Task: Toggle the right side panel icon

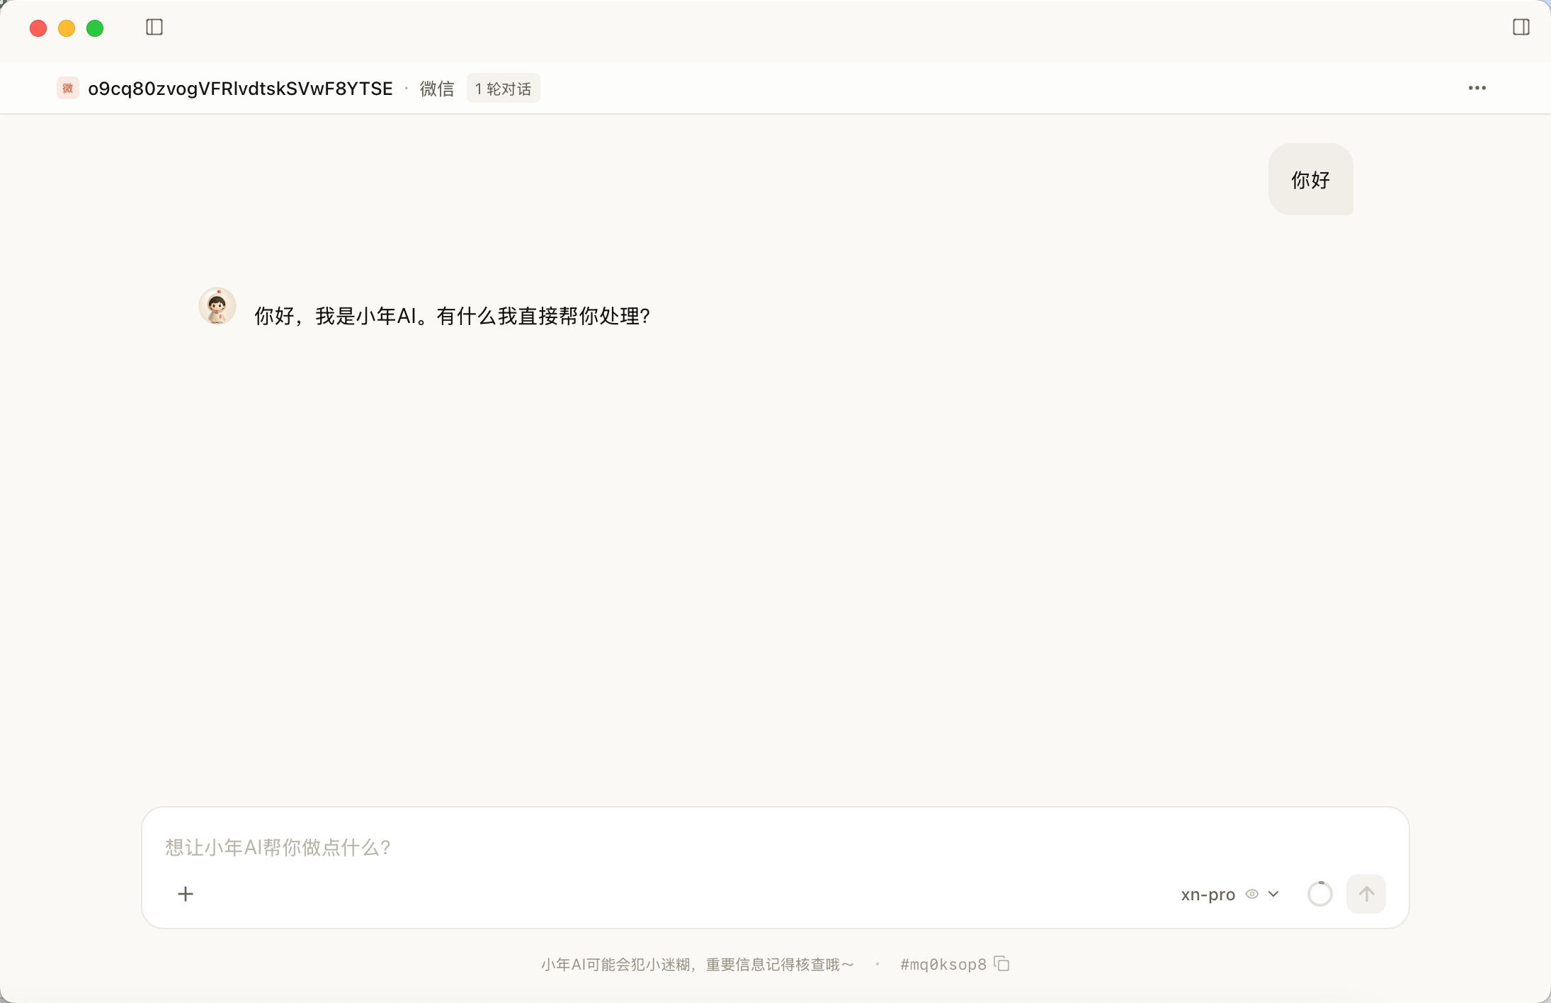Action: (x=1521, y=28)
